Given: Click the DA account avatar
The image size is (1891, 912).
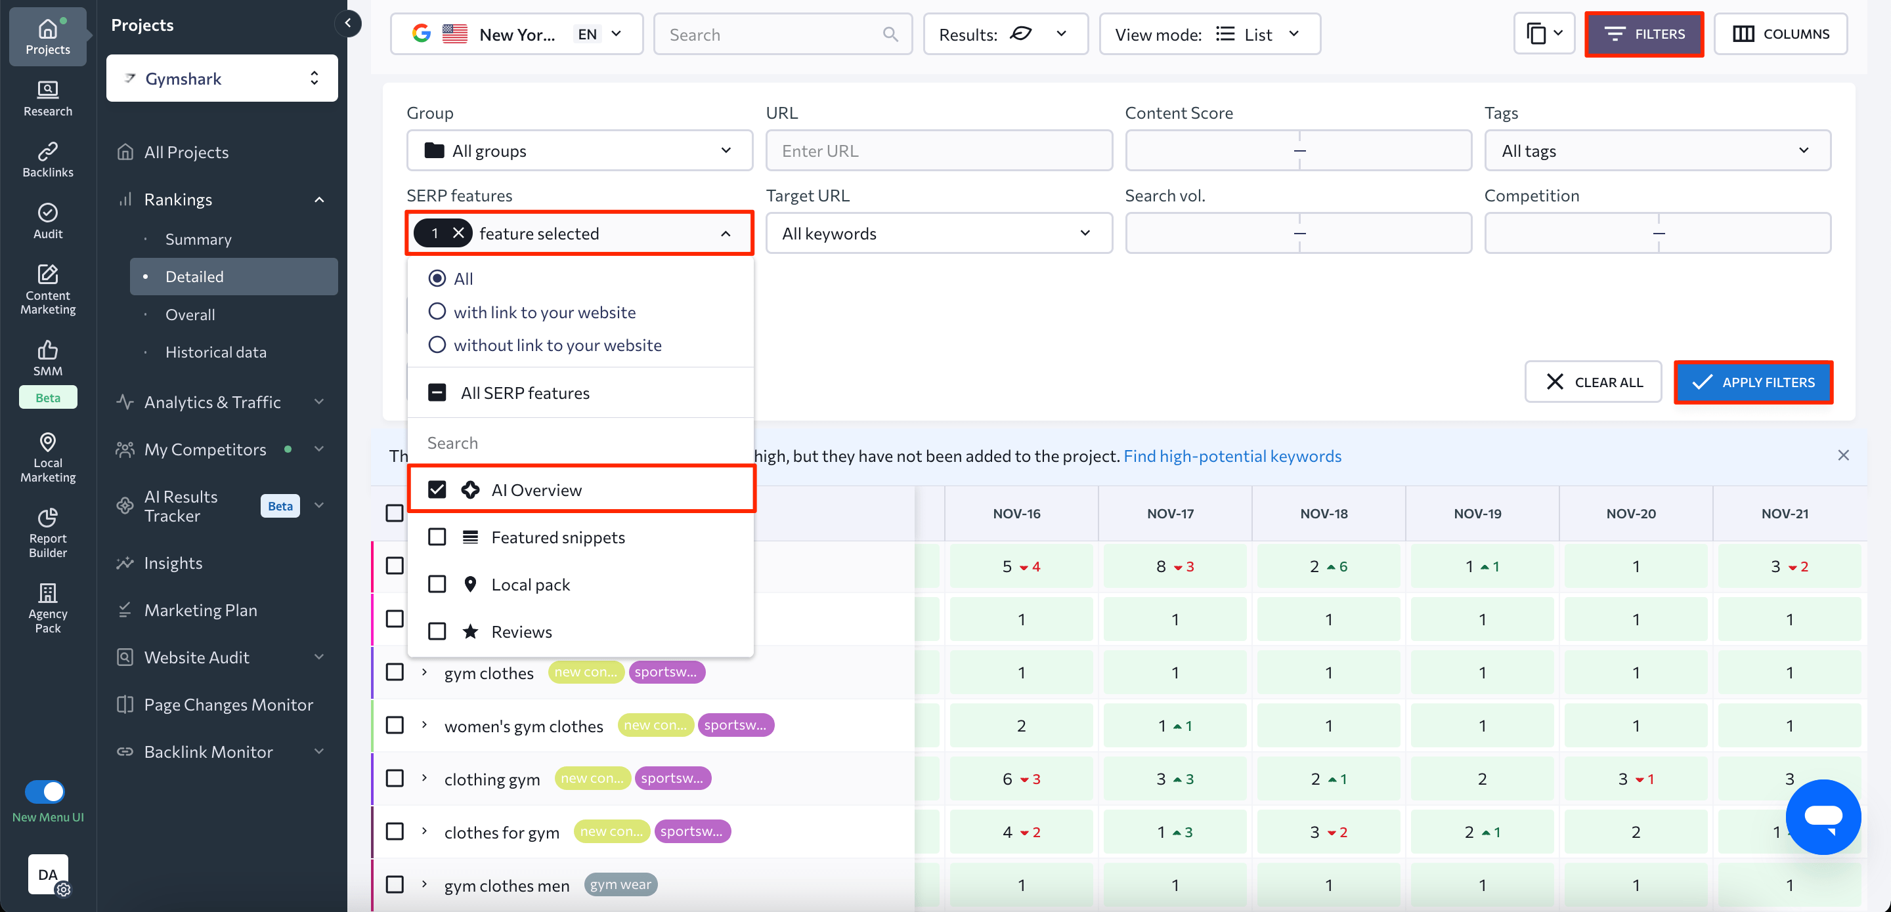Looking at the screenshot, I should pyautogui.click(x=48, y=874).
